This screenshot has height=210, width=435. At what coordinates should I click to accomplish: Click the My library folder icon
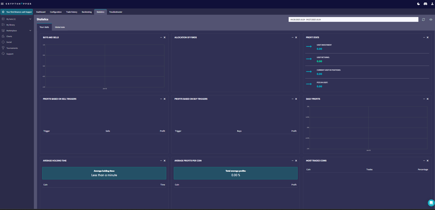point(3,25)
